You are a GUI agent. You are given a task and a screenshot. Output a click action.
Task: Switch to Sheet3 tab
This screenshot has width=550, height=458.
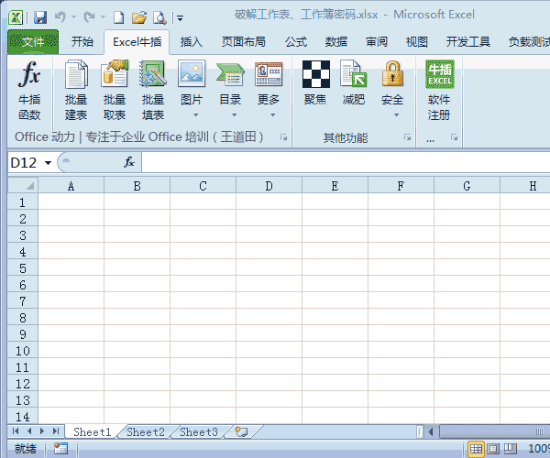pos(199,432)
